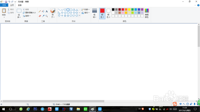The width and height of the screenshot is (200, 112).
Task: Open the shape Fill dropdown
Action: (x=86, y=13)
